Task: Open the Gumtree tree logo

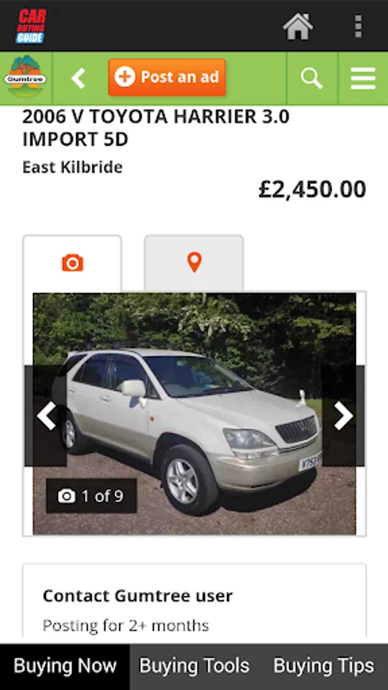Action: click(25, 79)
